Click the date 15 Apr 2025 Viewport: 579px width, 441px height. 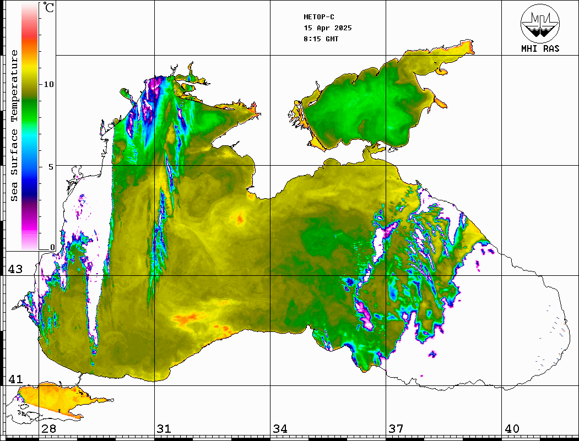[x=328, y=28]
